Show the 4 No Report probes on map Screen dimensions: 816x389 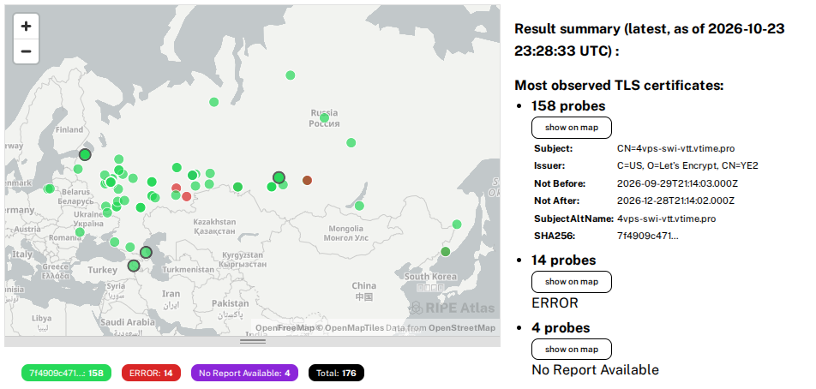[572, 350]
